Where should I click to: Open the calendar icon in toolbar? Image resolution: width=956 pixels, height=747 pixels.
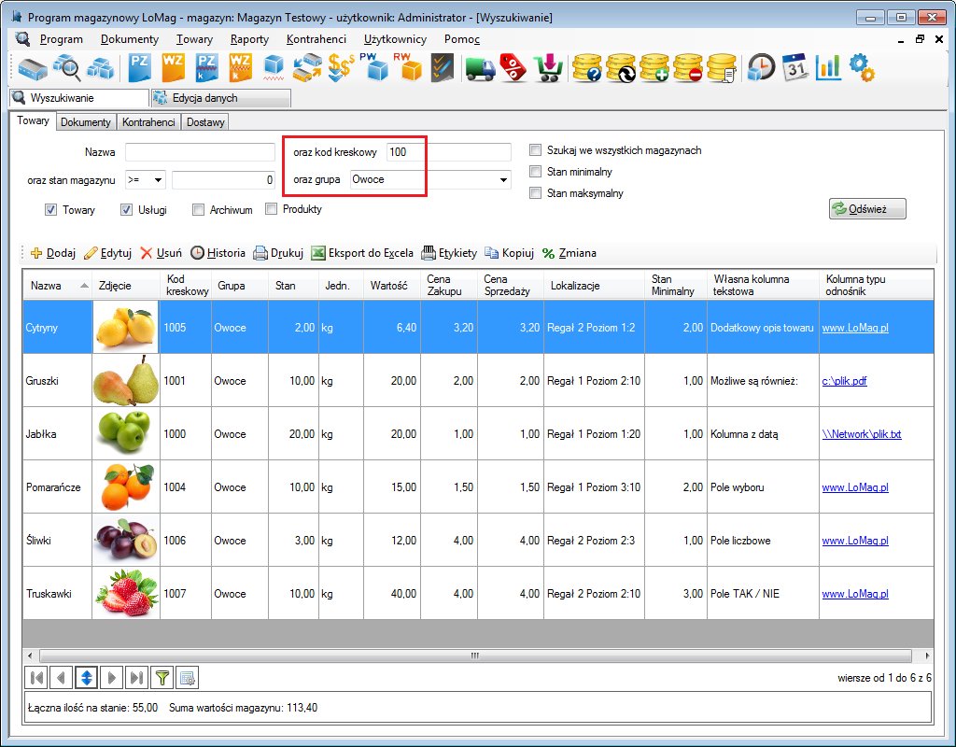(794, 68)
